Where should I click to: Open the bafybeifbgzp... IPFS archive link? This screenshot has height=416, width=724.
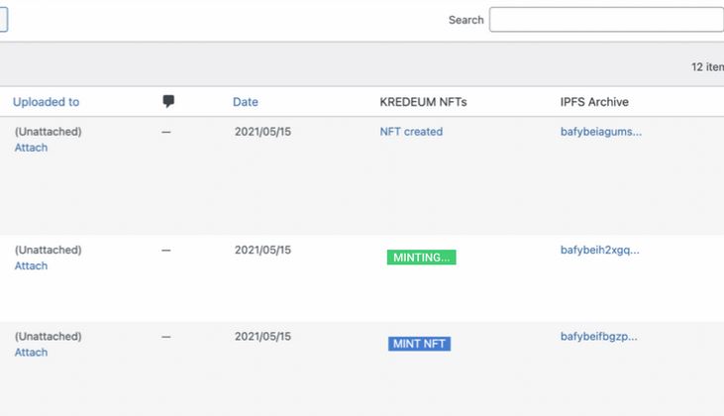coord(598,336)
